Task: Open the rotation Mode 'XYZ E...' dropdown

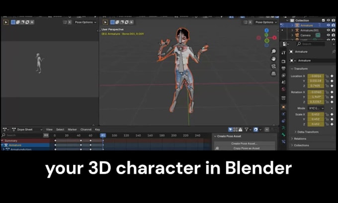Action: pyautogui.click(x=316, y=108)
